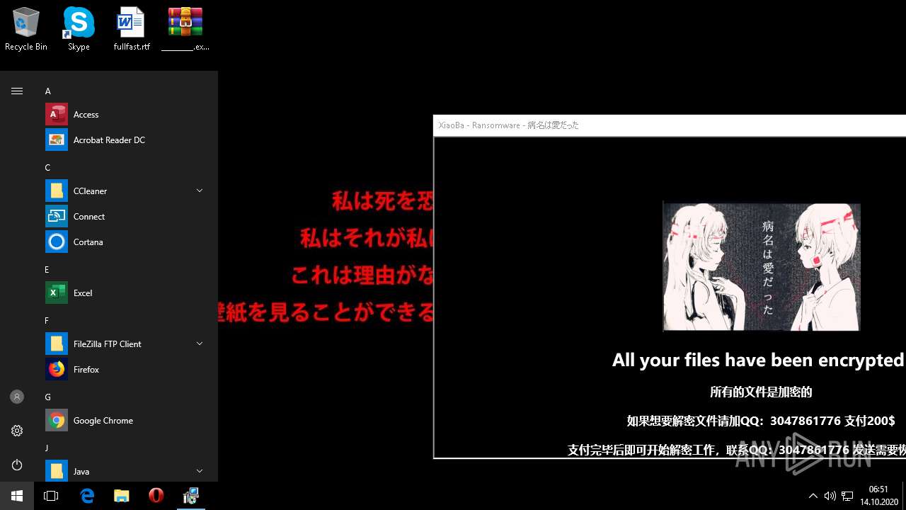
Task: Show hidden system tray icons
Action: point(813,496)
